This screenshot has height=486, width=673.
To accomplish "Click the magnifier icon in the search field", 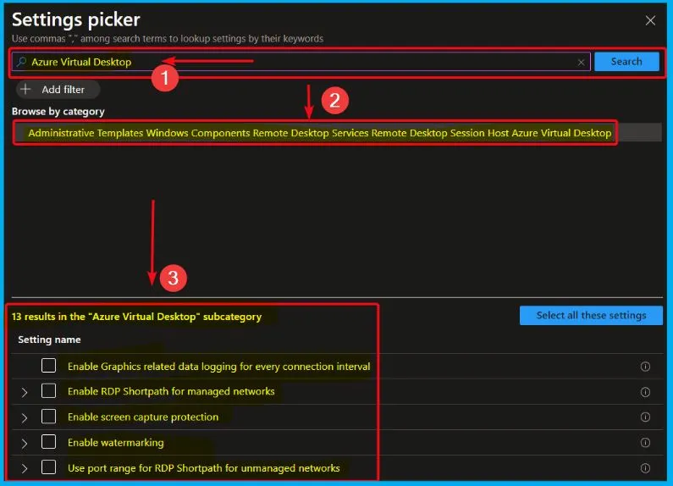I will [22, 62].
